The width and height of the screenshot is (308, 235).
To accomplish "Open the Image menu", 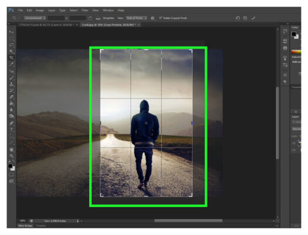I will click(x=40, y=10).
